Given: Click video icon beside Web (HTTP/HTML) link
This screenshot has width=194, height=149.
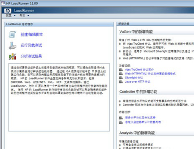Looking at the screenshot, I should tap(121, 73).
